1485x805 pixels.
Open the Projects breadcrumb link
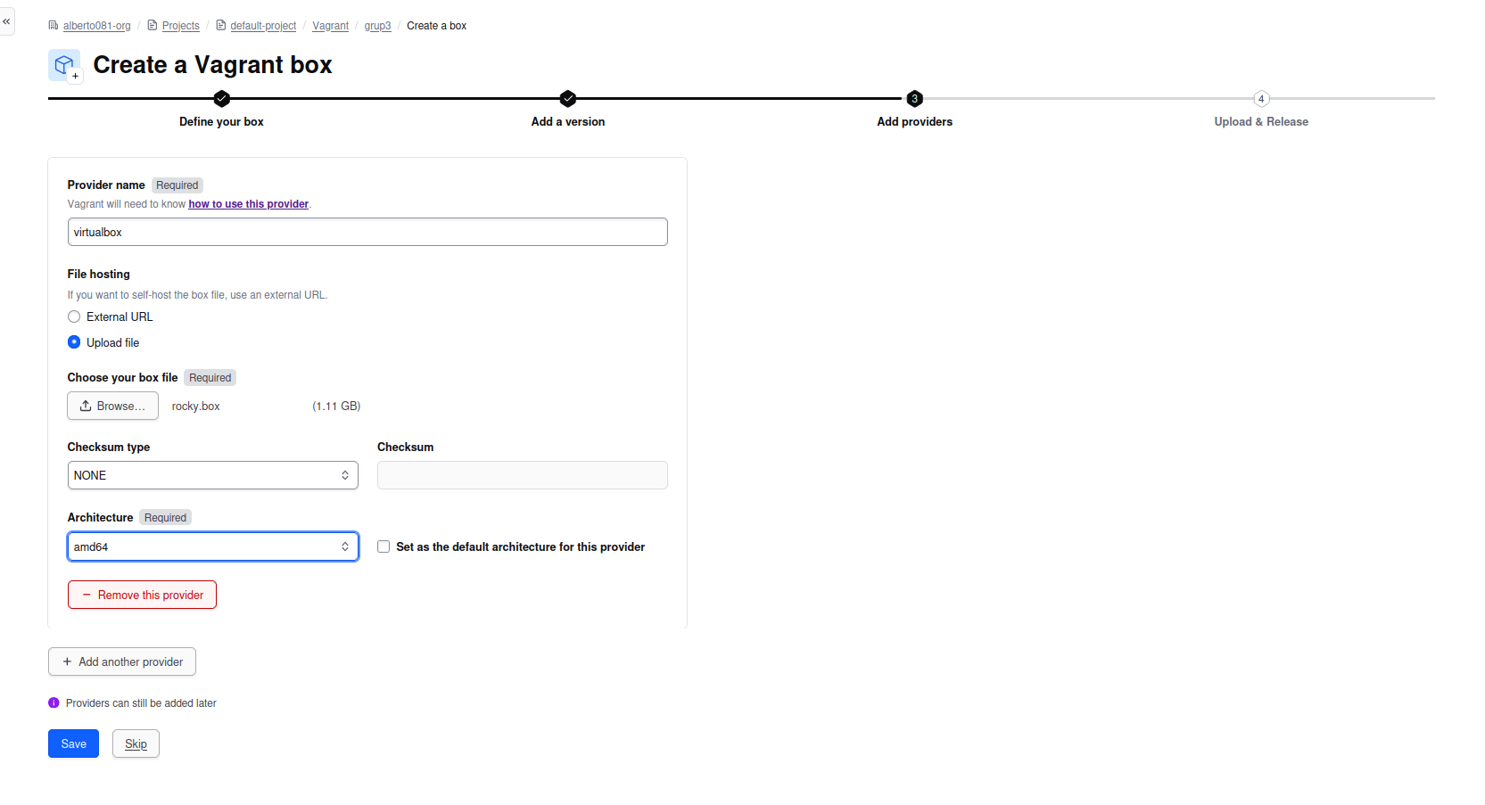[x=180, y=26]
